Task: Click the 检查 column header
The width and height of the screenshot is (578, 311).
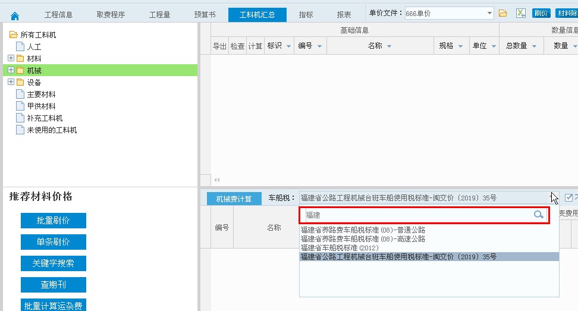Action: tap(237, 46)
